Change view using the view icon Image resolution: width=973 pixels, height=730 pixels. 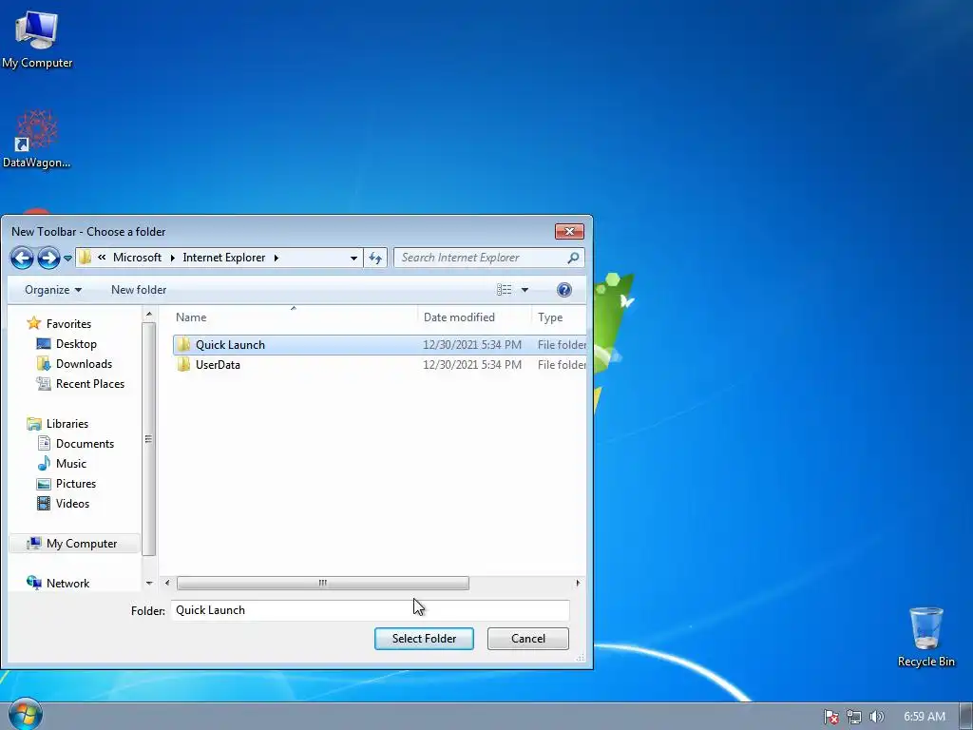coord(504,290)
